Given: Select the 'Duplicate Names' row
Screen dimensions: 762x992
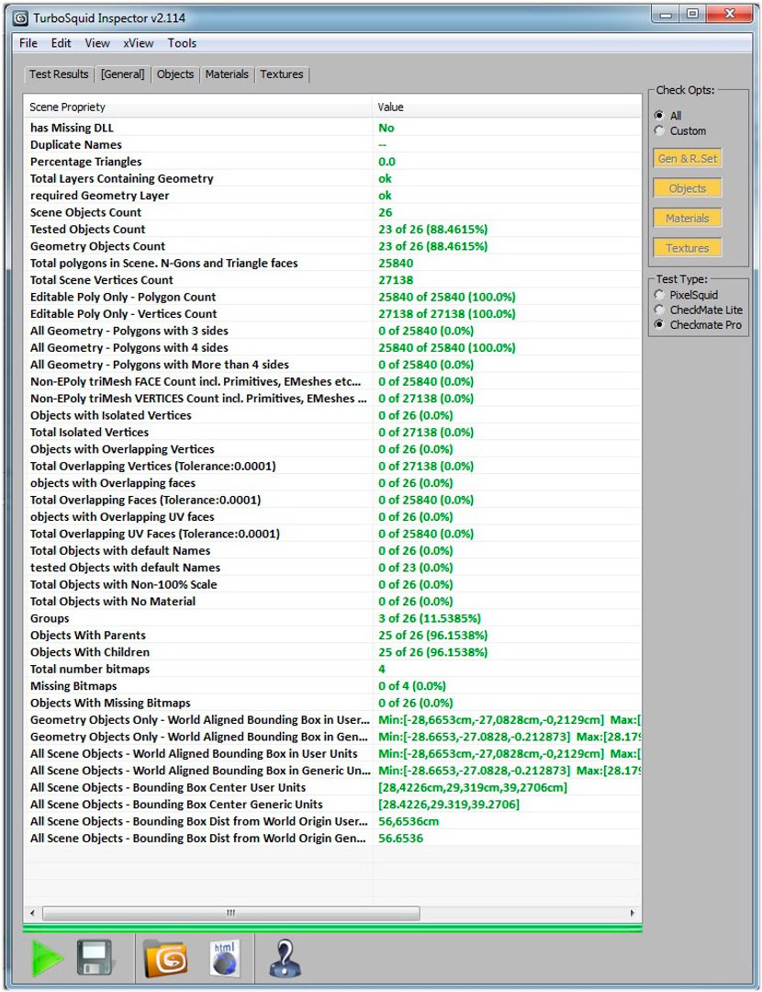Looking at the screenshot, I should coord(332,145).
